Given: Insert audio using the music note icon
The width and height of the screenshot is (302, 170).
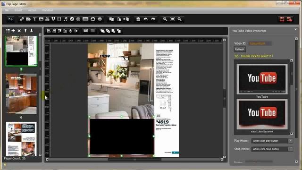Looking at the screenshot, I should pos(66,19).
